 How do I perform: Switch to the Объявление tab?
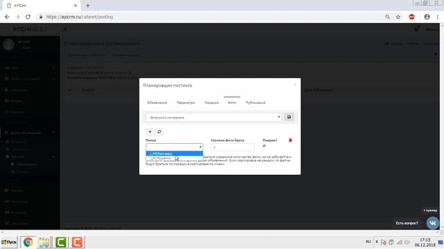click(x=157, y=102)
